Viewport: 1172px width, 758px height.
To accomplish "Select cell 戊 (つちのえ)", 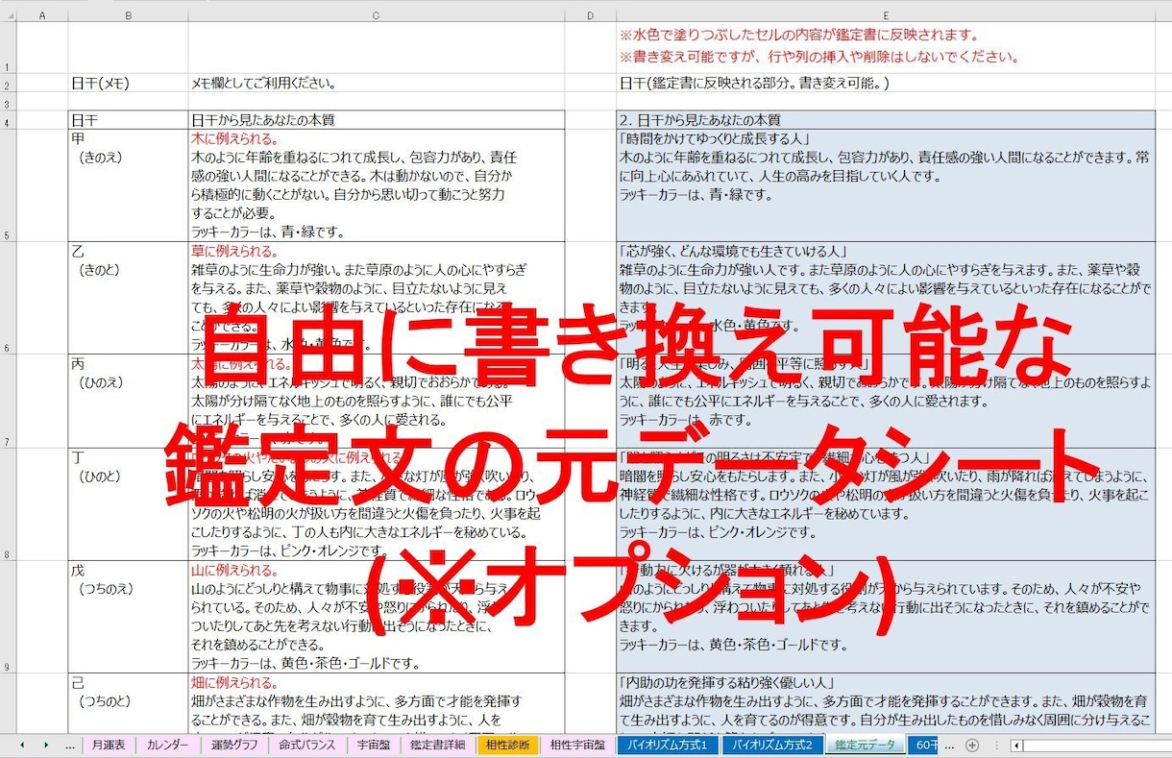I will pyautogui.click(x=128, y=618).
